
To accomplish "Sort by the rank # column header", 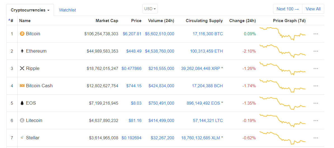I will pyautogui.click(x=11, y=21).
